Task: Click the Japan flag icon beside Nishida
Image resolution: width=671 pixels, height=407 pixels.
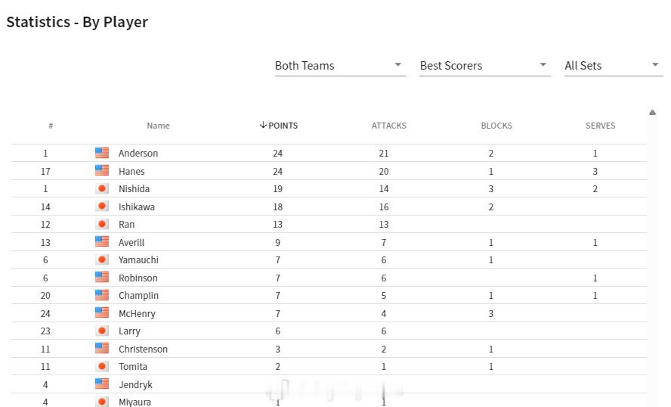Action: 102,188
